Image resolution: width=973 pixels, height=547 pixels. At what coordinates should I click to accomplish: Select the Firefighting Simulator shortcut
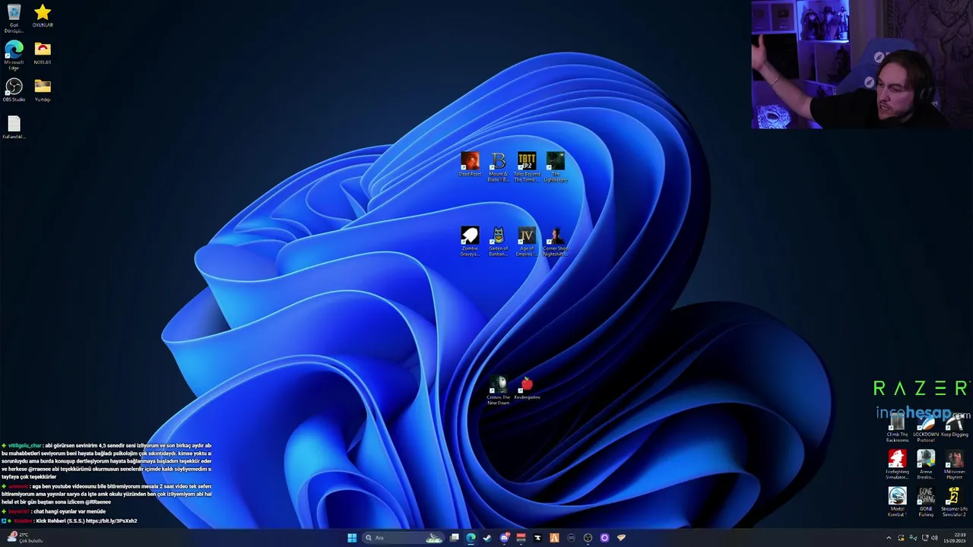click(897, 464)
